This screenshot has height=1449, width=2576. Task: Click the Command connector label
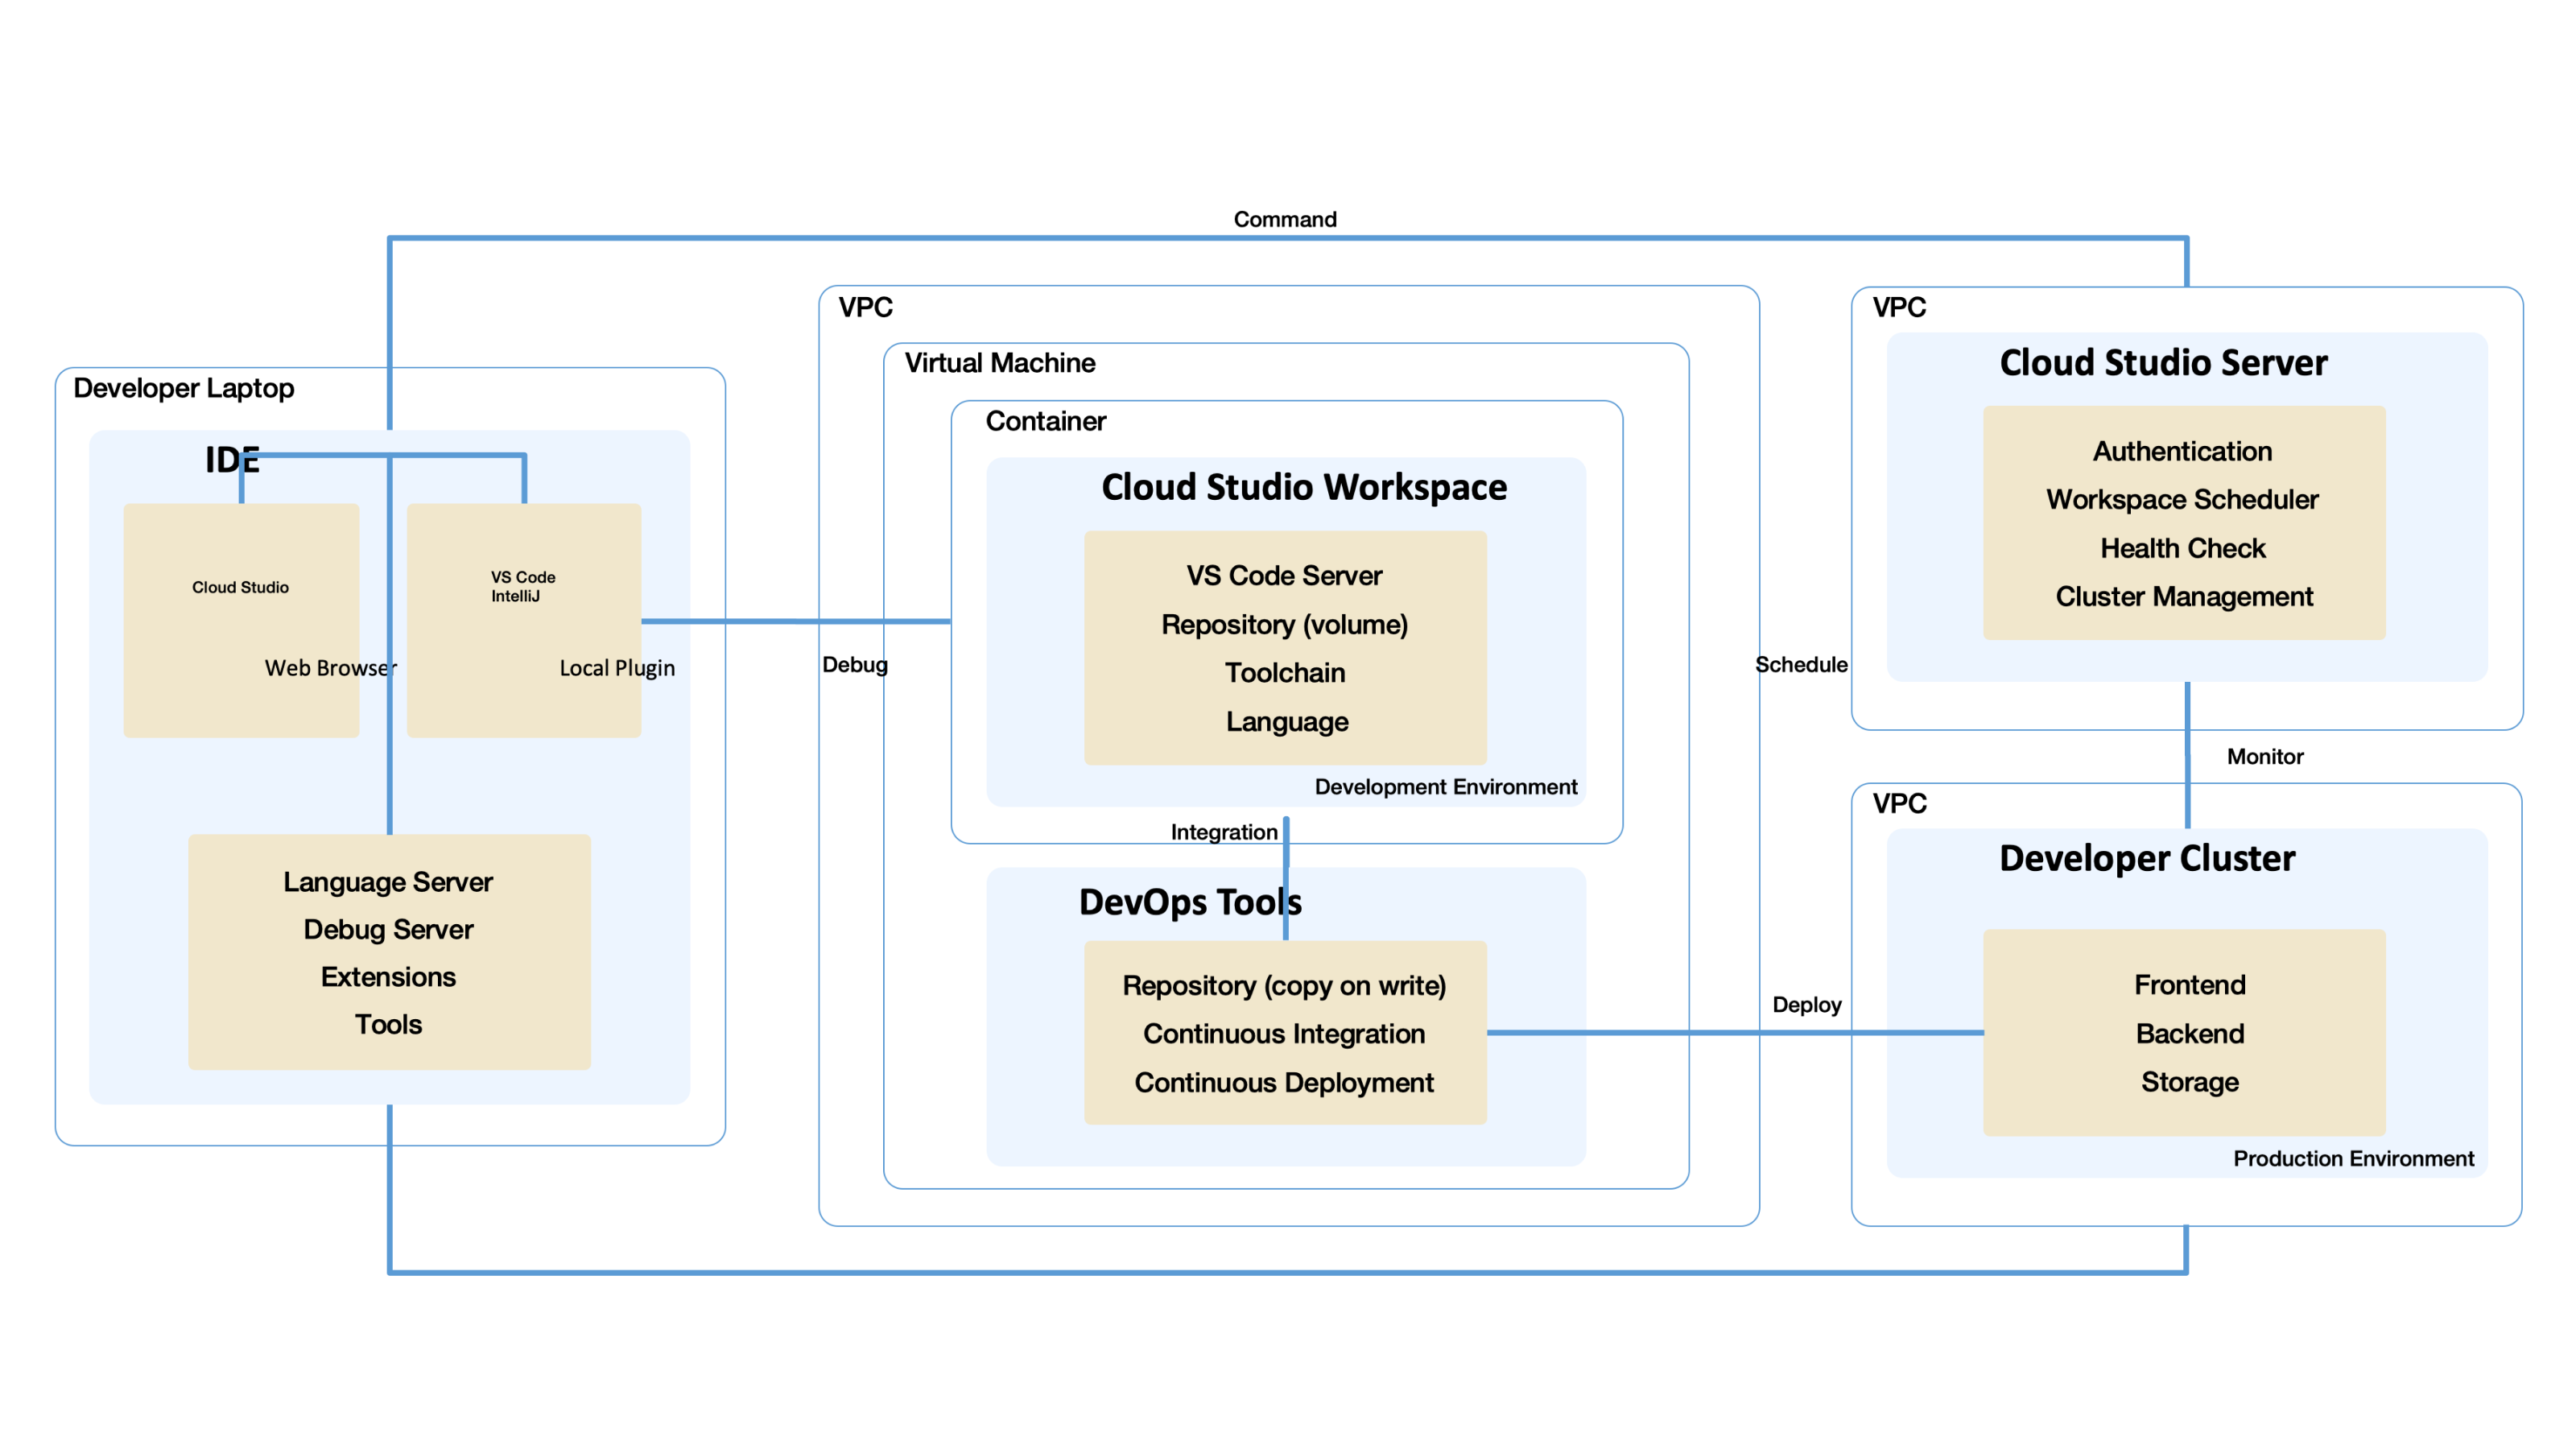(1284, 219)
